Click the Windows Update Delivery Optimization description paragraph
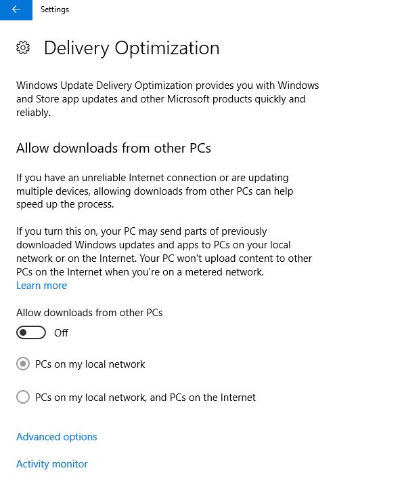The image size is (402, 481). point(168,99)
